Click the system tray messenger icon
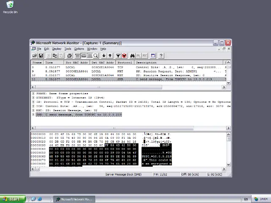 point(256,199)
